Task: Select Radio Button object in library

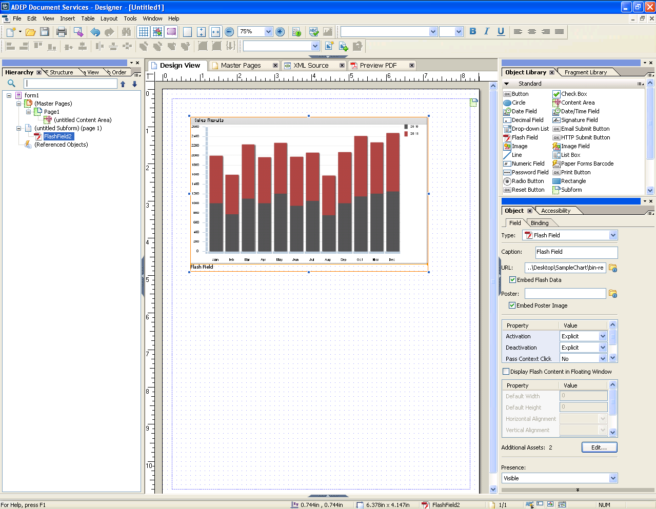Action: point(524,181)
